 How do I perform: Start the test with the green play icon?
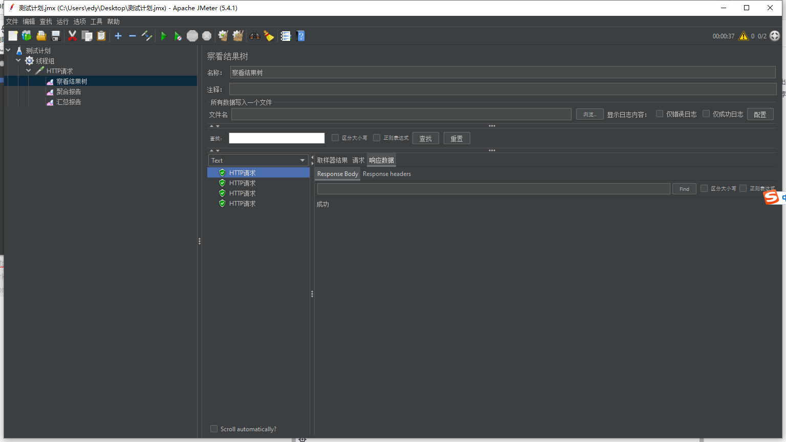coord(164,36)
